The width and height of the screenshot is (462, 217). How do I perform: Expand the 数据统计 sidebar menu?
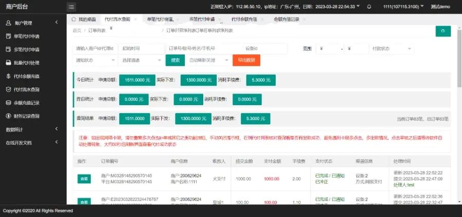click(56, 129)
